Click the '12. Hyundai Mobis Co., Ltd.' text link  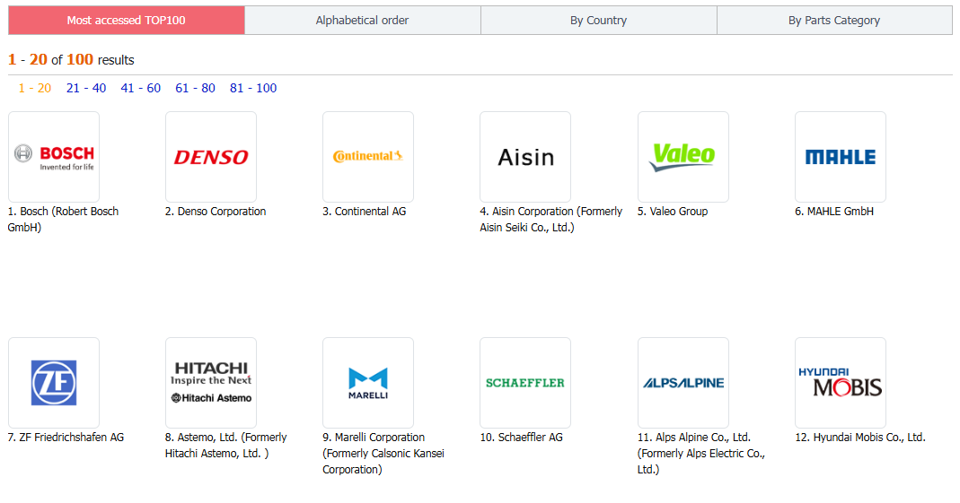pos(860,438)
